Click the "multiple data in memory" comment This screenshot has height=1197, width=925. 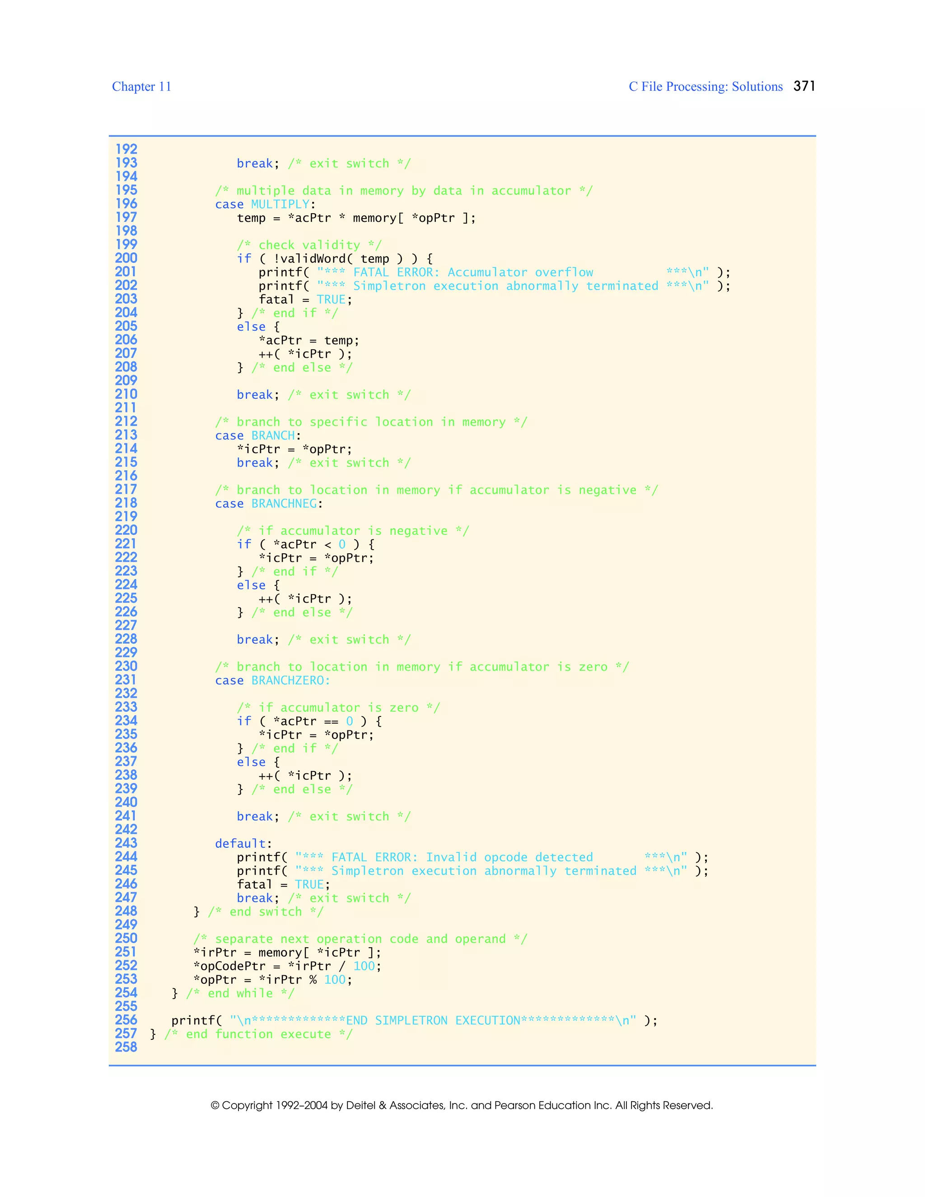point(403,191)
